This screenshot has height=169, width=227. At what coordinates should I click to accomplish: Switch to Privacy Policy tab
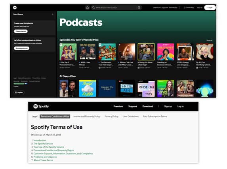pyautogui.click(x=111, y=116)
